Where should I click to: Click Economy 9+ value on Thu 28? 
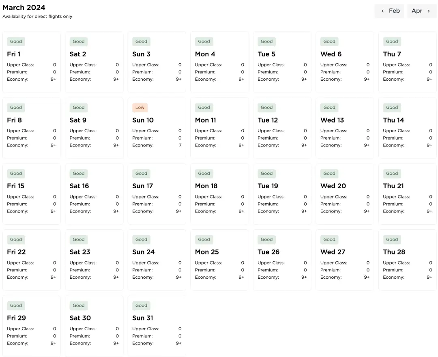(429, 277)
